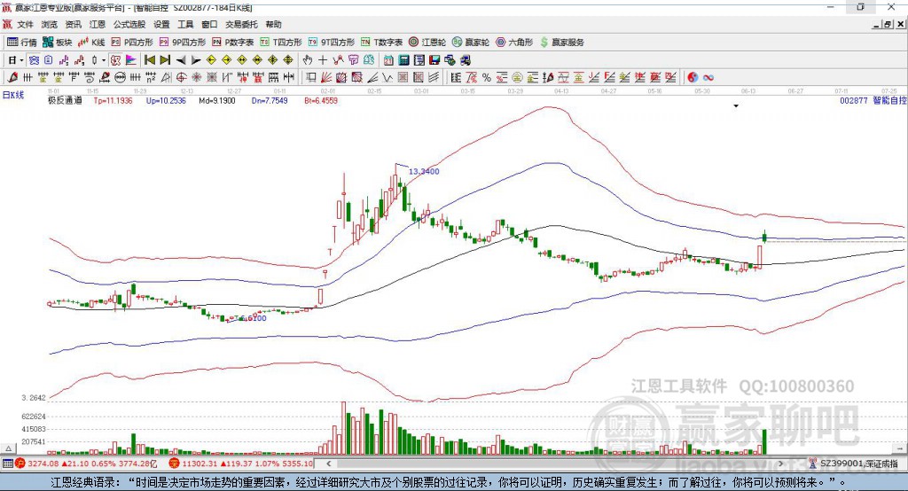The width and height of the screenshot is (908, 491).
Task: Expand the candlestick style dropdown arrow
Action: 104,60
